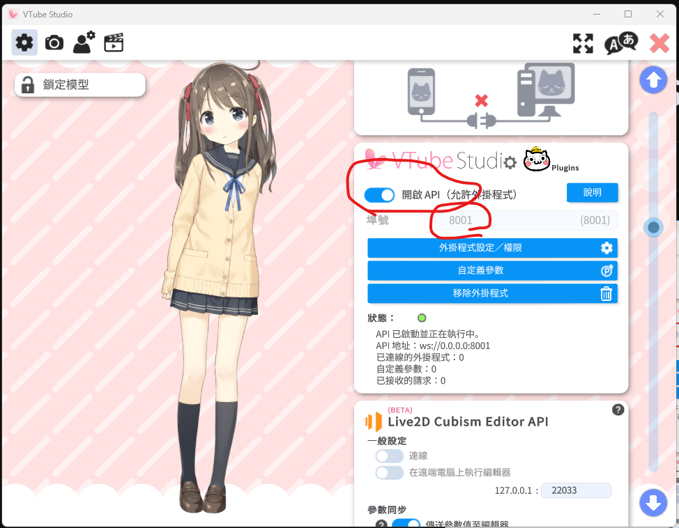The height and width of the screenshot is (528, 679).
Task: Close settings with the red X icon
Action: pyautogui.click(x=659, y=43)
